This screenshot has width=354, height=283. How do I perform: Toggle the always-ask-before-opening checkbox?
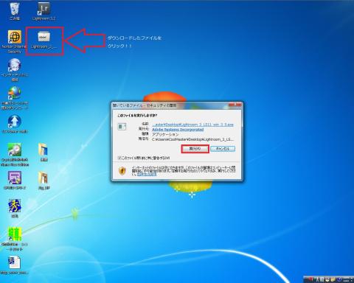click(x=119, y=158)
